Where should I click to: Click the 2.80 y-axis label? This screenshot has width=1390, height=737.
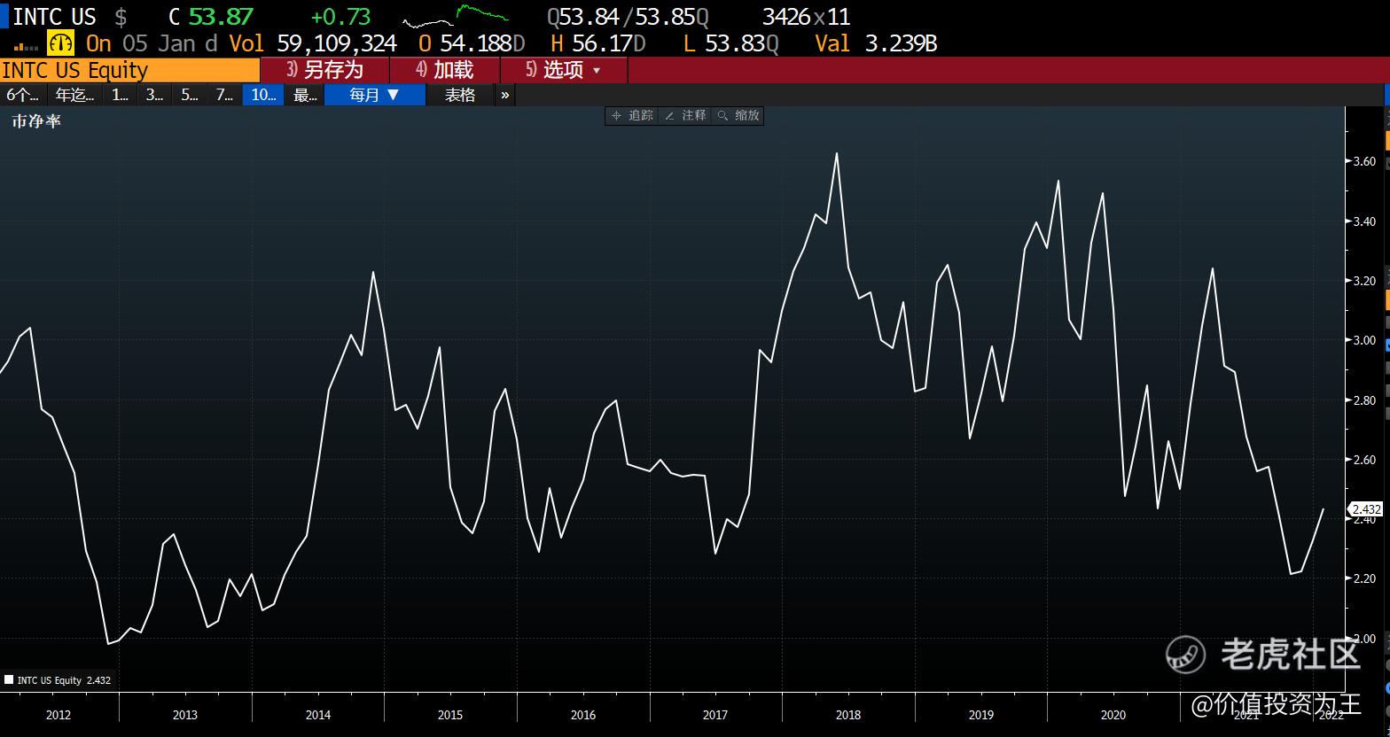coord(1364,400)
